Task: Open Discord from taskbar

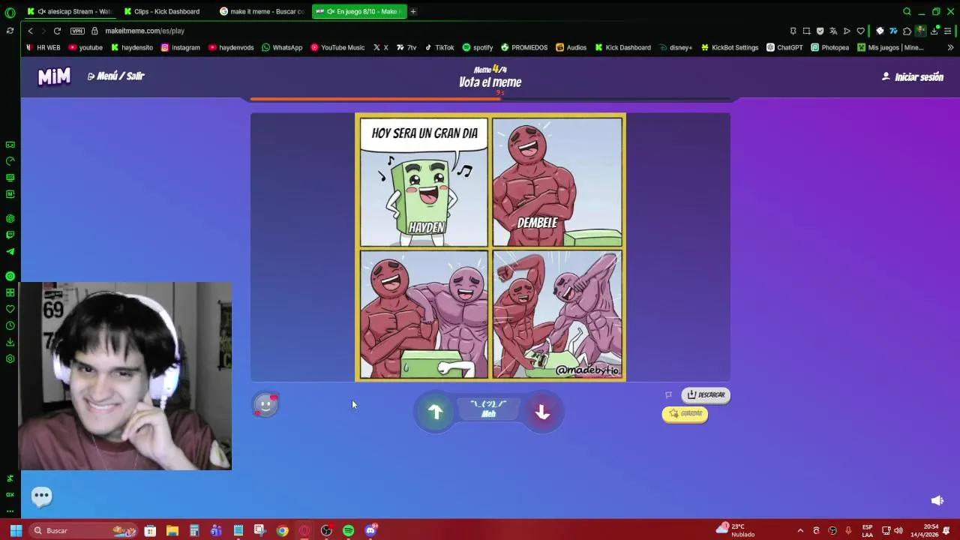Action: point(370,530)
